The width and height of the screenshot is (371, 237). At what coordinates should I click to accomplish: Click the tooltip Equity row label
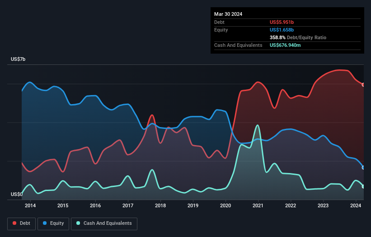pos(221,30)
